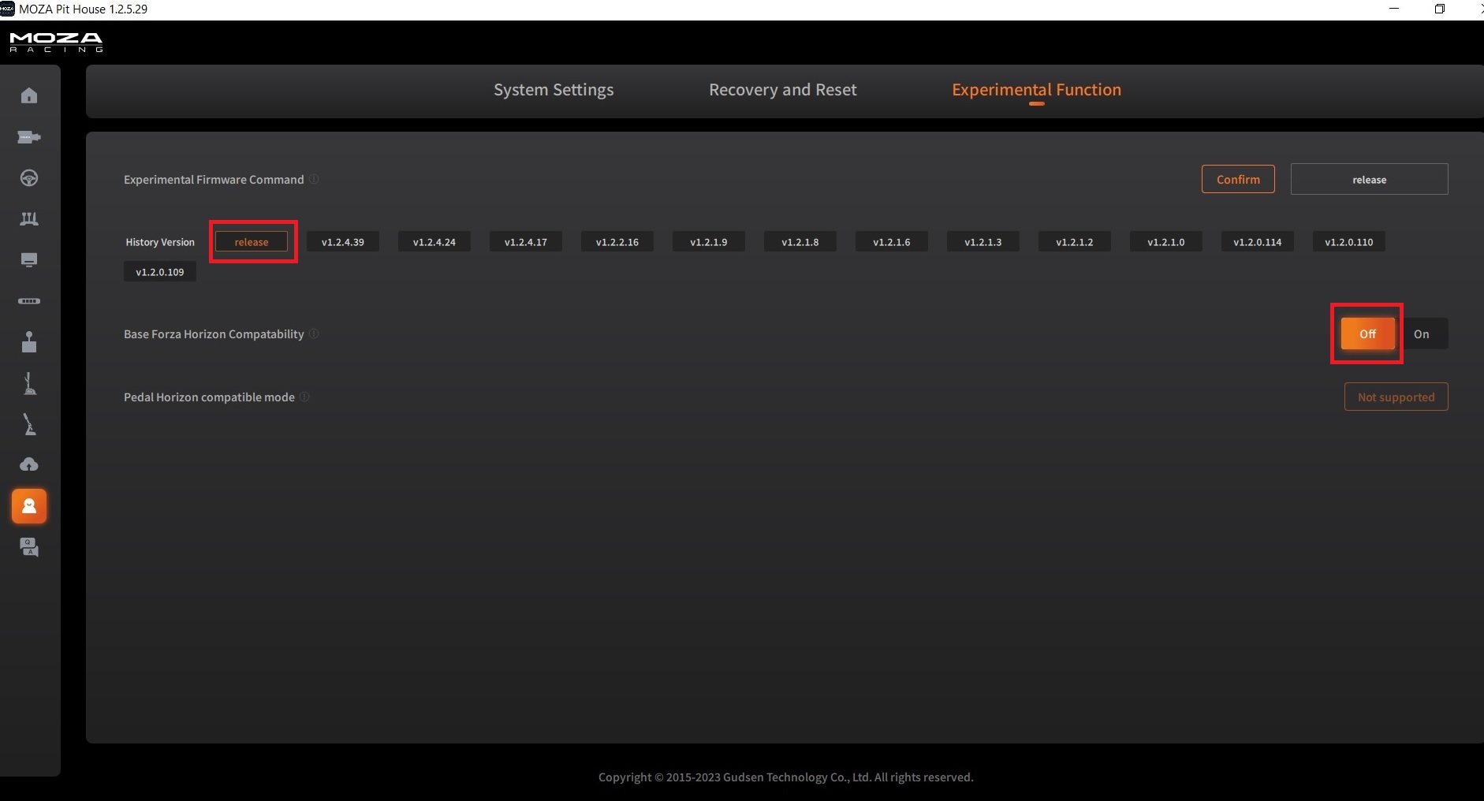Screen dimensions: 1484x801
Task: Open the dash display icon in sidebar
Action: pyautogui.click(x=29, y=260)
